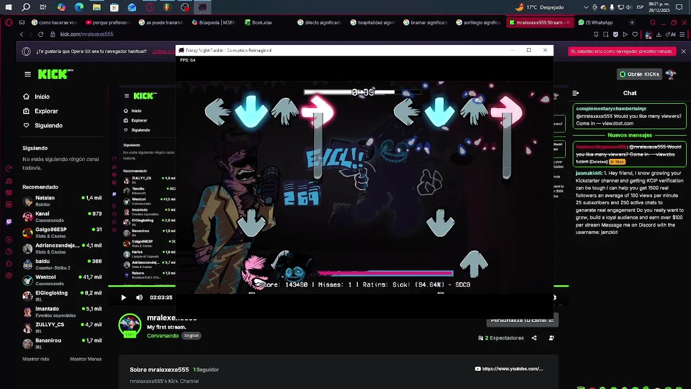Open Microsoft Store from taskbar
This screenshot has width=691, height=389.
[x=114, y=8]
